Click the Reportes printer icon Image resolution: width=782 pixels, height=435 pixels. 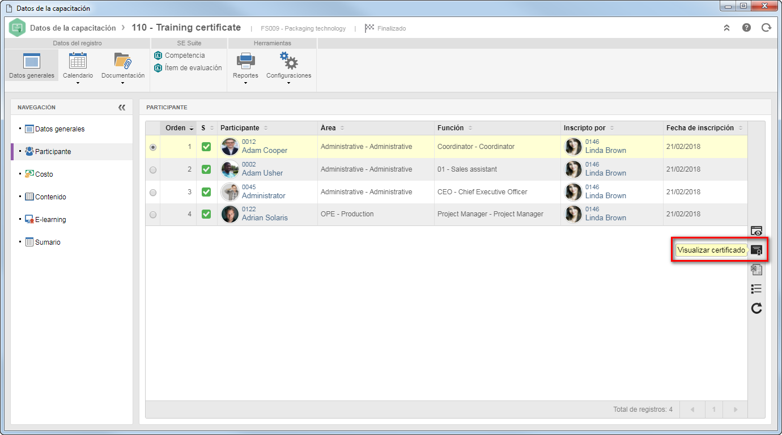[245, 60]
